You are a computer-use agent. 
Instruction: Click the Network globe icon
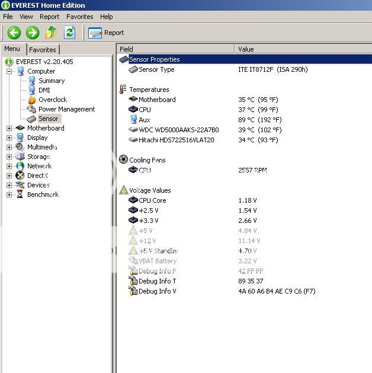point(20,166)
